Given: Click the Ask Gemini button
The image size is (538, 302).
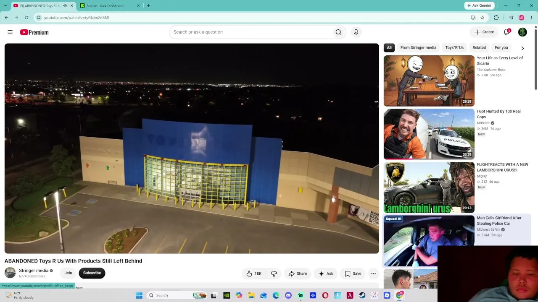Looking at the screenshot, I should [479, 5].
